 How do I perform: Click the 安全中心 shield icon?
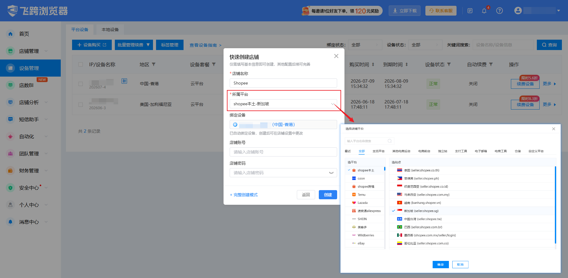10,188
